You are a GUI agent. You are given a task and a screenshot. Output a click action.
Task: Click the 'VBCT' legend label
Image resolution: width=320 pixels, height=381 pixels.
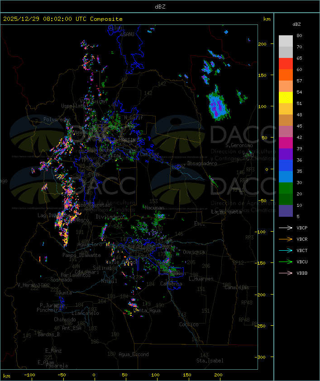[x=302, y=251]
